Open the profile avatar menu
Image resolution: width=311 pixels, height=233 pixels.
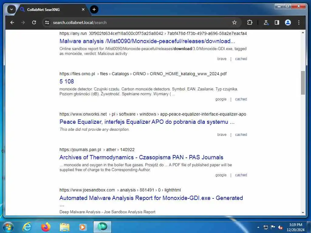tap(288, 22)
